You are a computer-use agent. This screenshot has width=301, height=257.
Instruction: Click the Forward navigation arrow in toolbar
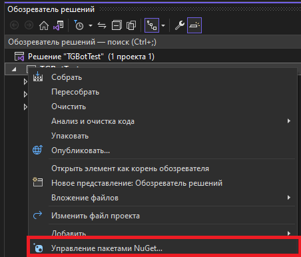coord(29,25)
